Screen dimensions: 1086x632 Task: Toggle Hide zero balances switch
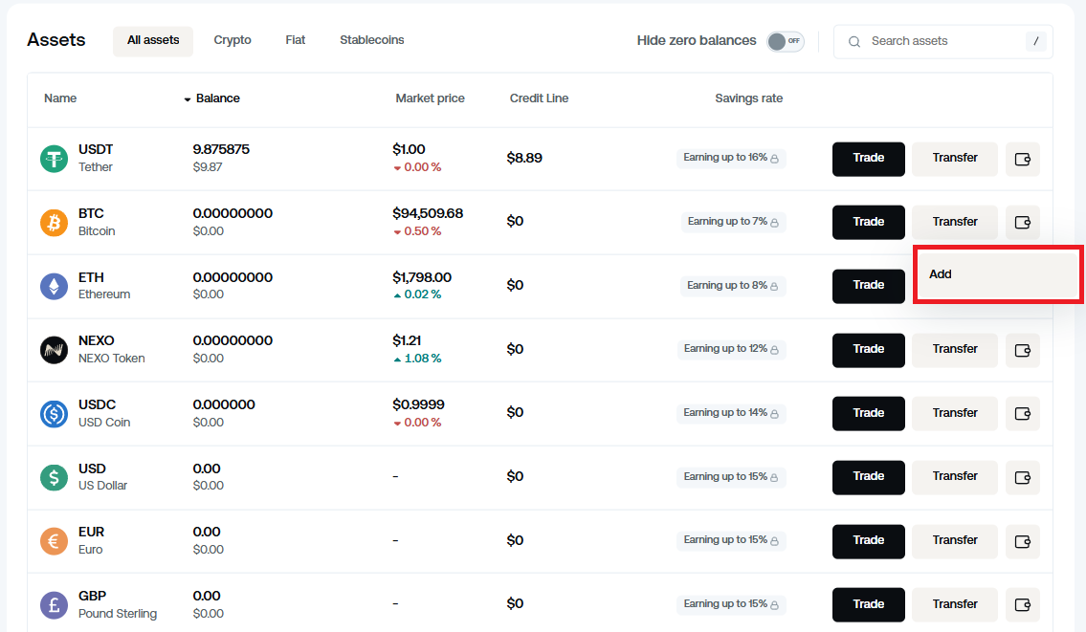point(786,41)
